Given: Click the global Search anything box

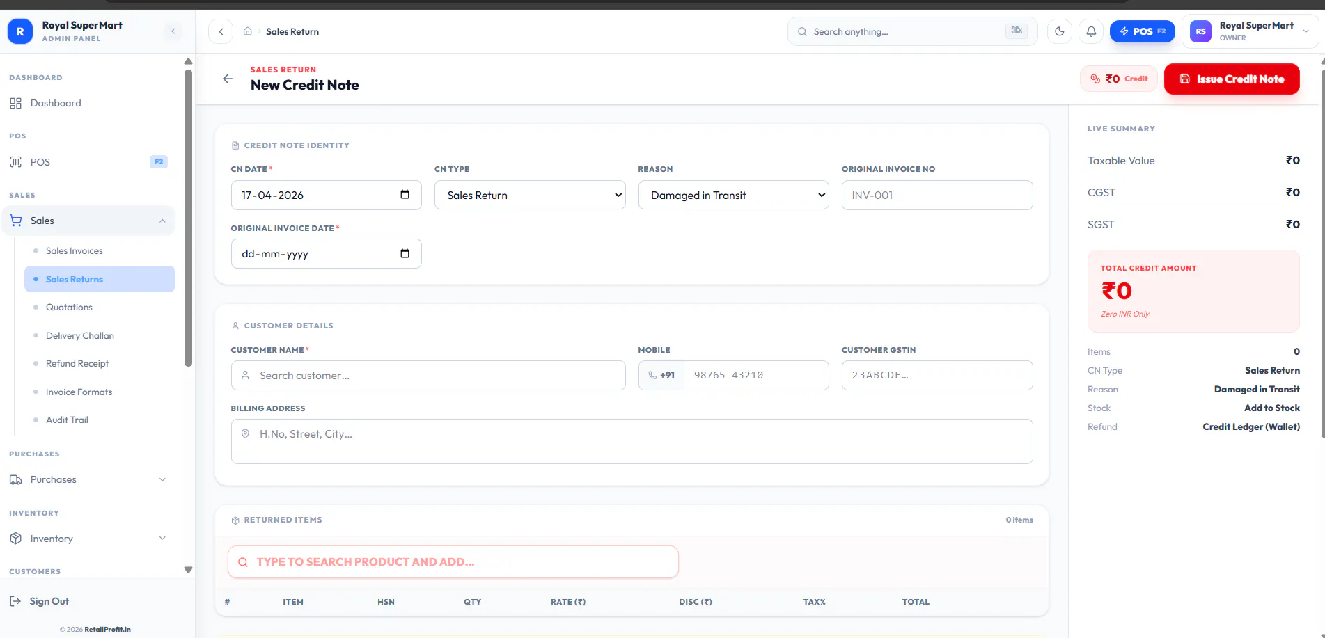Looking at the screenshot, I should tap(912, 31).
